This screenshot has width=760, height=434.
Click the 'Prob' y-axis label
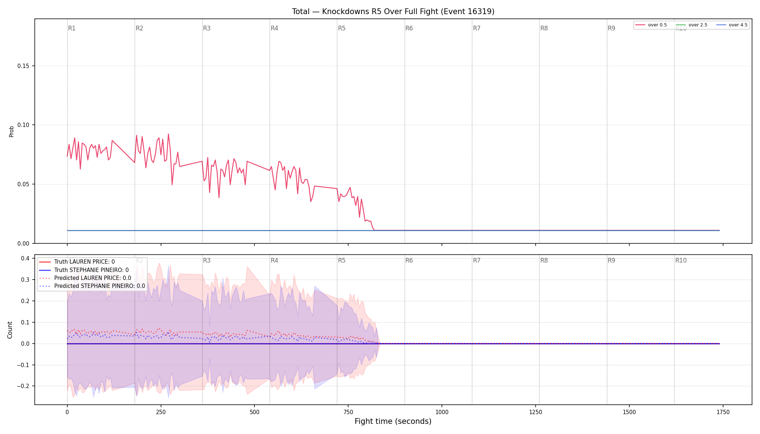pyautogui.click(x=12, y=131)
